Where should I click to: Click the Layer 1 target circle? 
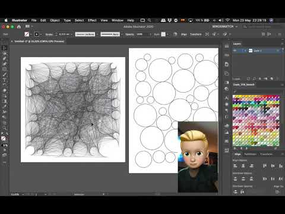point(278,51)
